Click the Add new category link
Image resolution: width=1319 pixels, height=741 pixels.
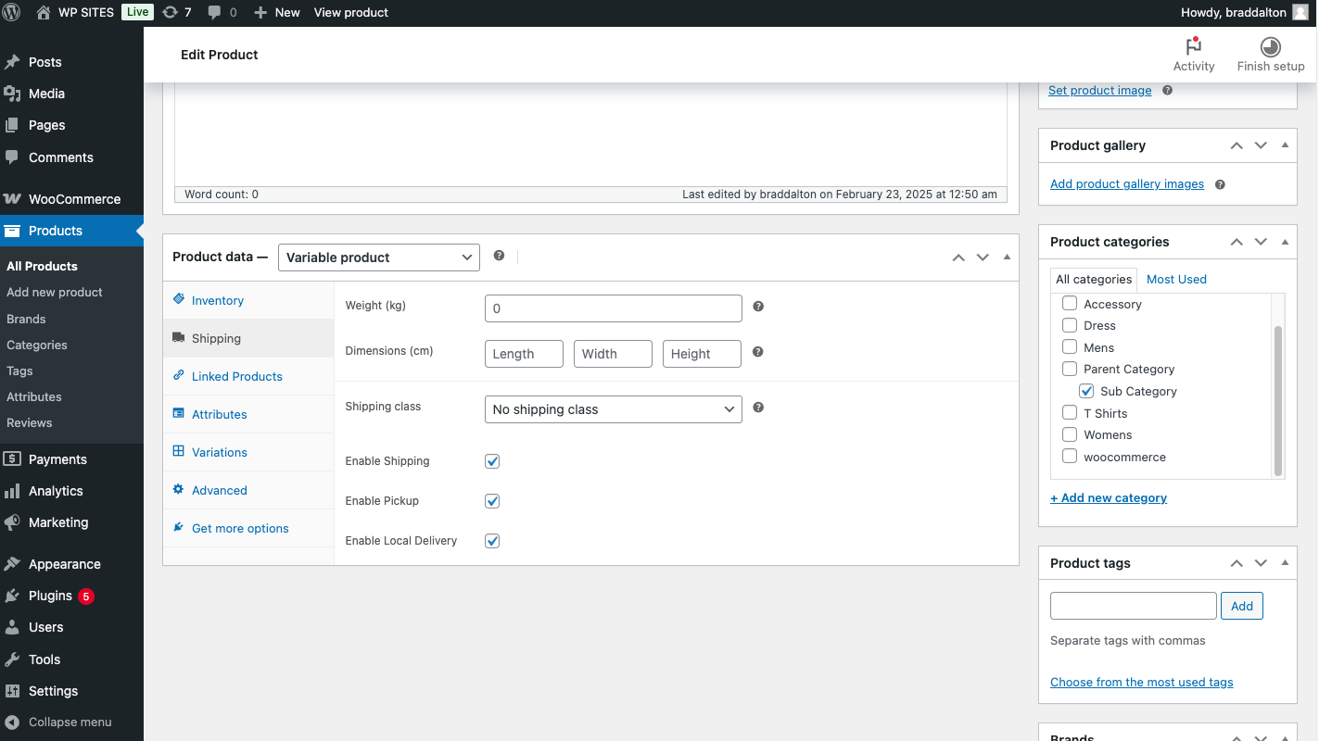click(x=1108, y=497)
